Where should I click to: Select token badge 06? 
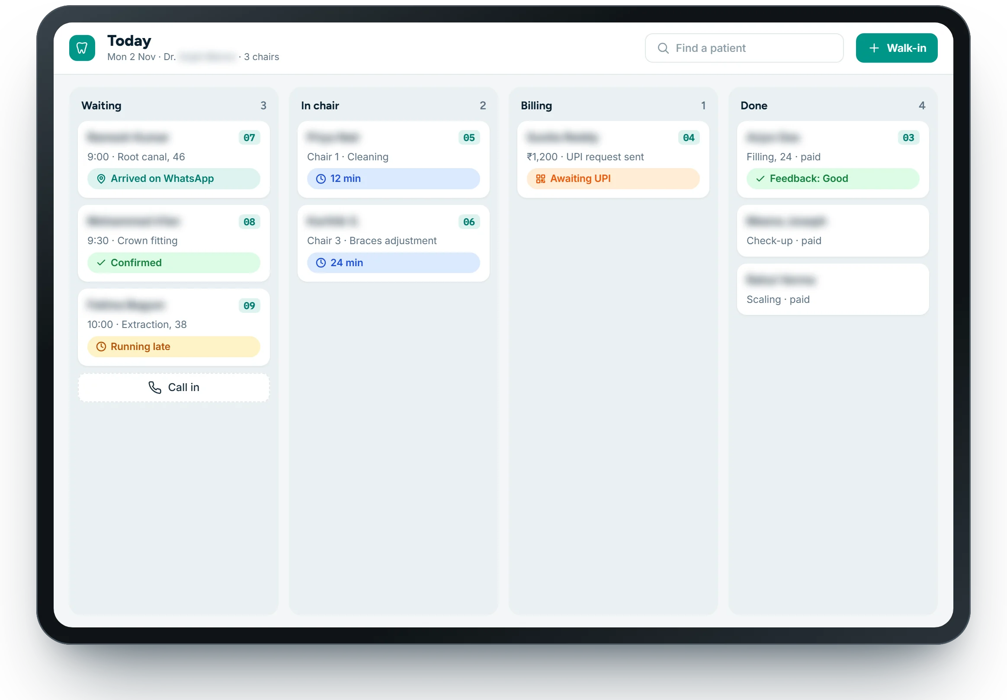pyautogui.click(x=469, y=222)
